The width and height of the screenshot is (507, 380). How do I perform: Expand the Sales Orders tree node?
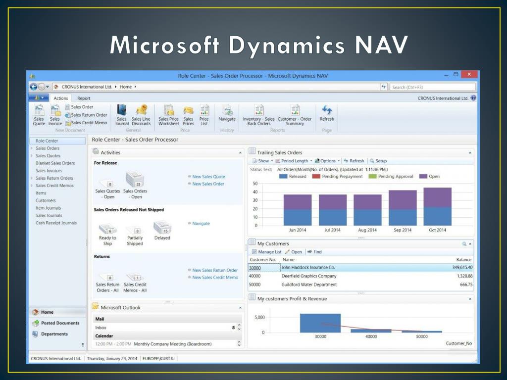(32, 148)
